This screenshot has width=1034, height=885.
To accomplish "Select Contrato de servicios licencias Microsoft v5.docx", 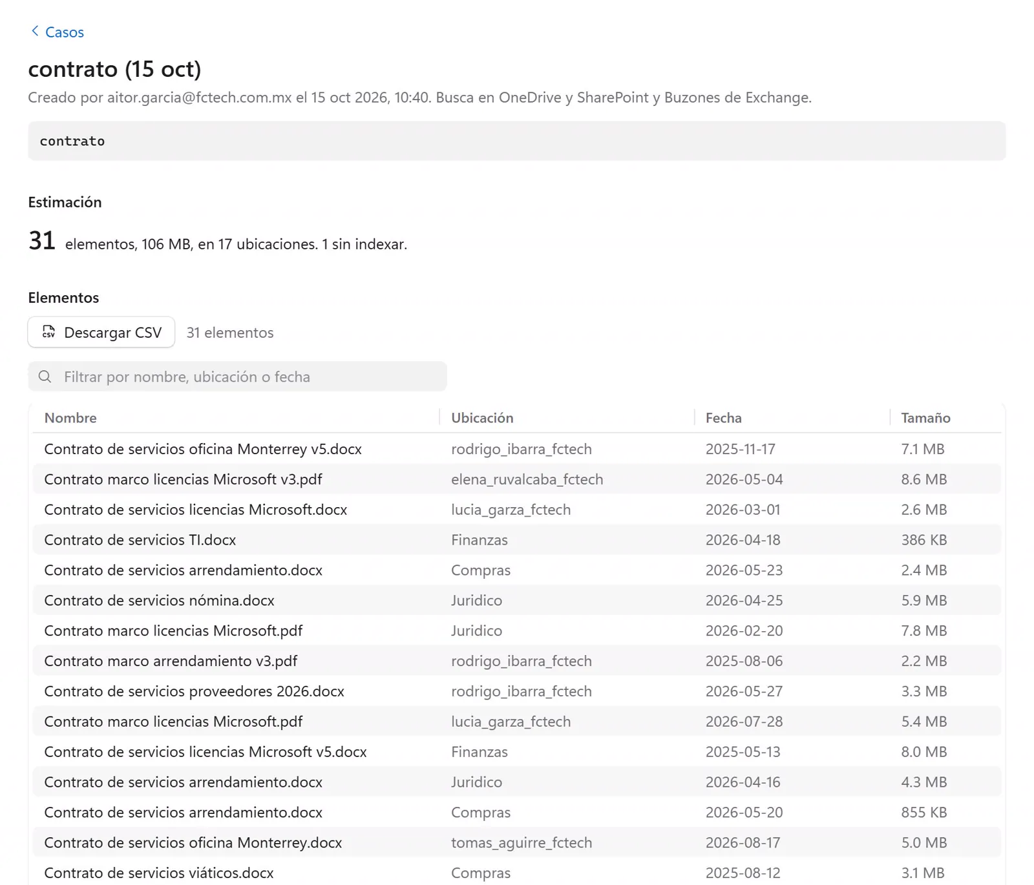I will pyautogui.click(x=206, y=752).
